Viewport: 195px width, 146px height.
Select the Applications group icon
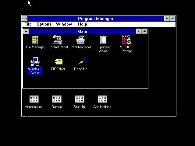(x=102, y=99)
